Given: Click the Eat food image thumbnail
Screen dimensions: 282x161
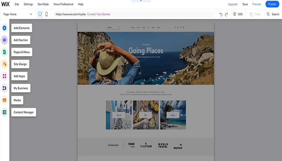Looking at the screenshot, I should 146,115.
